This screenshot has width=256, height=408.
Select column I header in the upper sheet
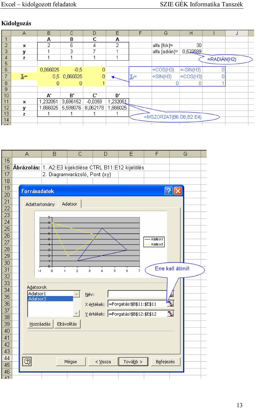(x=214, y=33)
